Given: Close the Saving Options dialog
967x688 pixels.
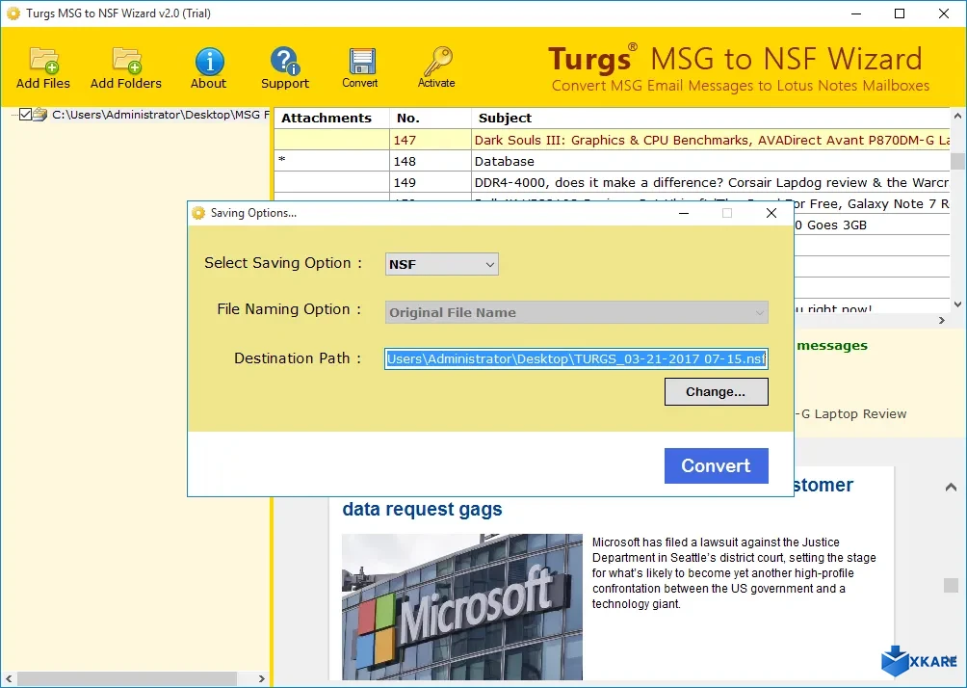Looking at the screenshot, I should [771, 213].
